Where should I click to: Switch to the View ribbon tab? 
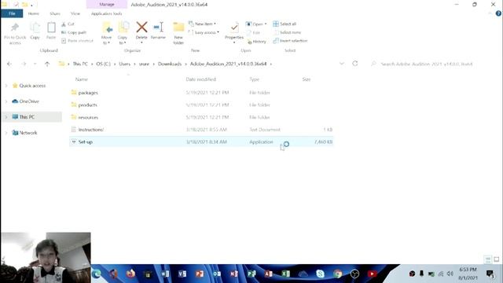click(x=75, y=13)
